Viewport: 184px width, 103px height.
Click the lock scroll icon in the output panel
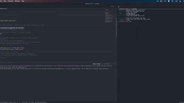click(109, 64)
